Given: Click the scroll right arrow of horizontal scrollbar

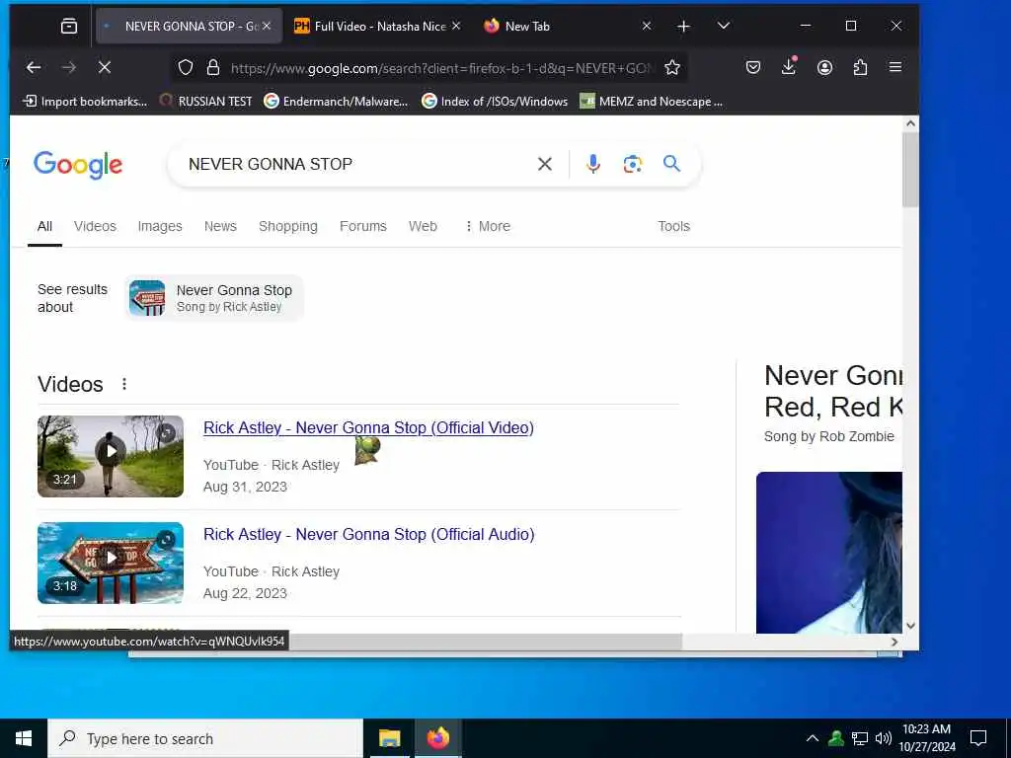Looking at the screenshot, I should (x=894, y=642).
